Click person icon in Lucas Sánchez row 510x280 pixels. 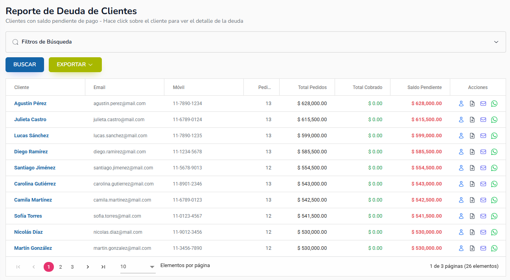461,136
